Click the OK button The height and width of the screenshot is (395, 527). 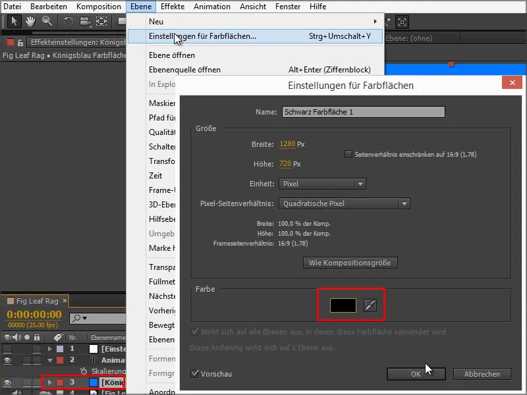click(x=416, y=374)
